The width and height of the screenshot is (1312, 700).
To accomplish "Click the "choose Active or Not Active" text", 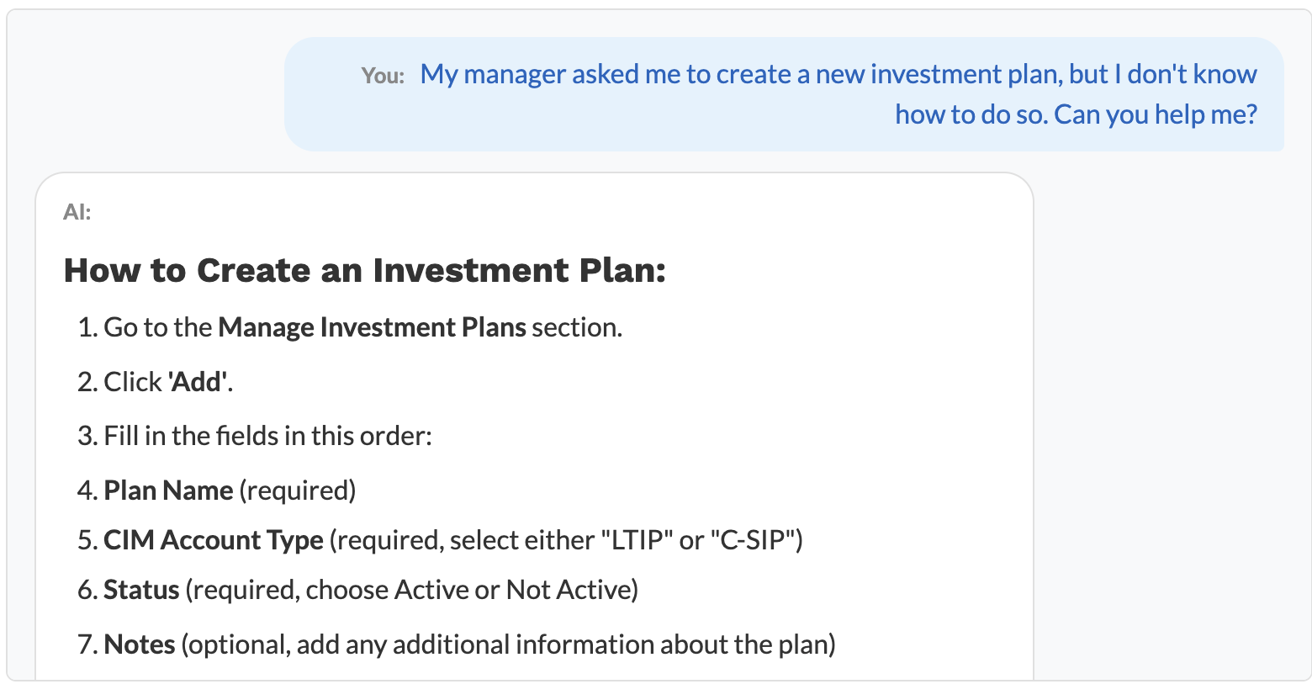I will click(471, 590).
